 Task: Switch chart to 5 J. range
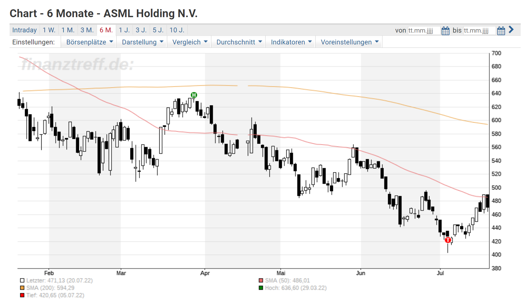point(158,30)
